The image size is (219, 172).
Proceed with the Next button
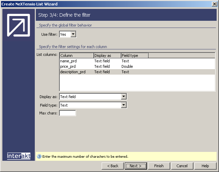click(x=135, y=166)
